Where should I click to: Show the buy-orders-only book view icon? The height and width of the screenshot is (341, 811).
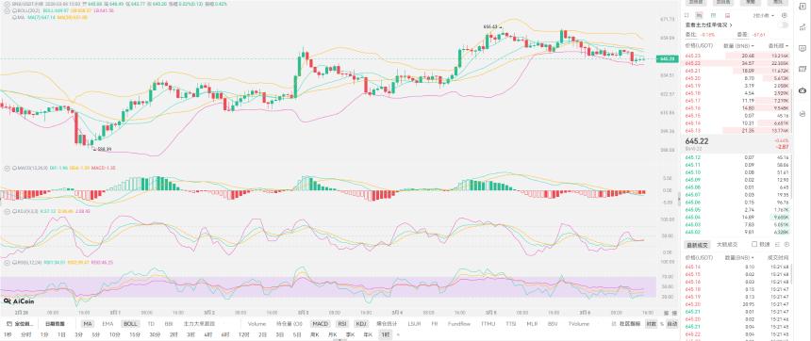[714, 15]
